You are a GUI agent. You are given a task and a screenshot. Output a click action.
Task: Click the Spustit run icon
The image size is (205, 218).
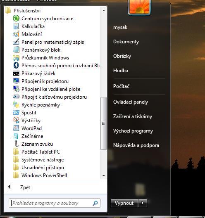tap(16, 112)
